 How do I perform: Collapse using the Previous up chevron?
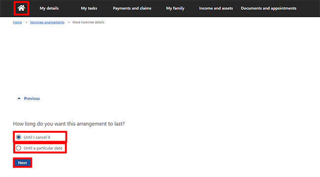(19, 98)
